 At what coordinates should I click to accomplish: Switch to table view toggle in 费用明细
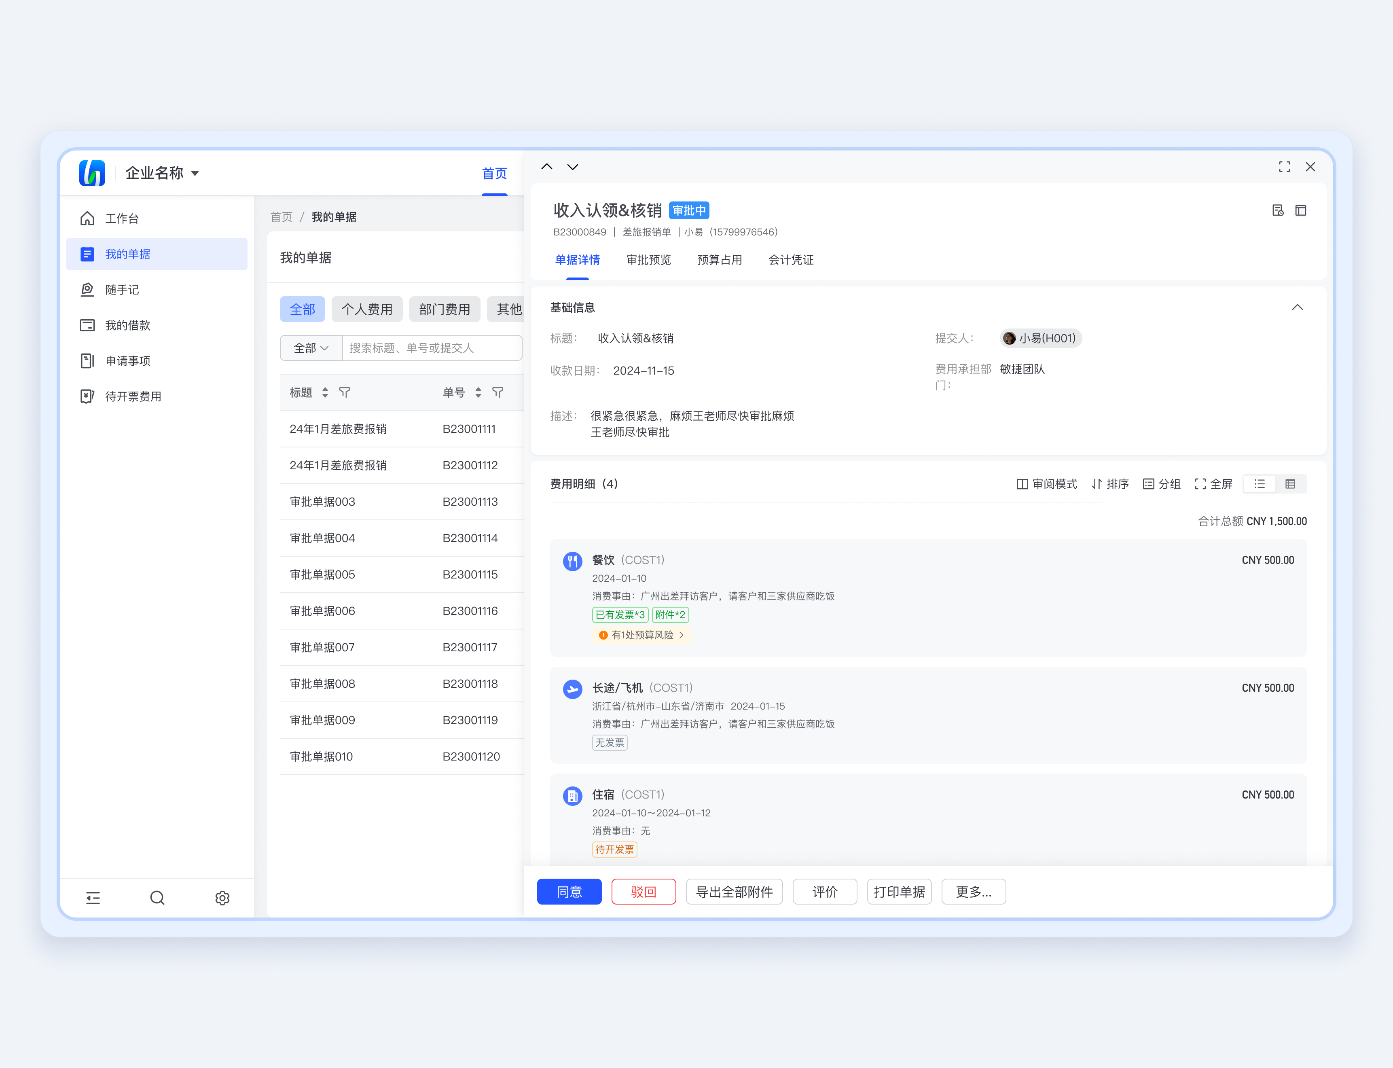pos(1290,484)
